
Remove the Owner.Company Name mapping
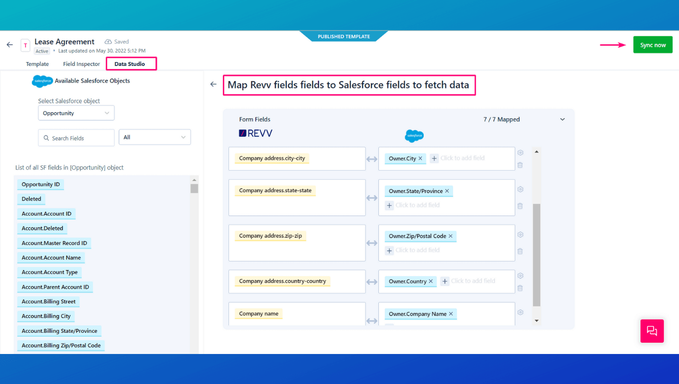(x=451, y=314)
